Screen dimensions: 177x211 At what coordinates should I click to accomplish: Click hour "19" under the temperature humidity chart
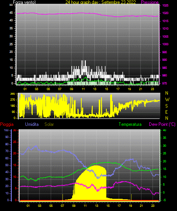131,206
